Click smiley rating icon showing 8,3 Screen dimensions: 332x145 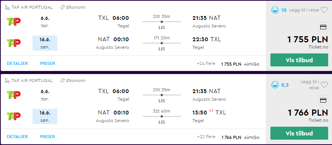(x=275, y=85)
